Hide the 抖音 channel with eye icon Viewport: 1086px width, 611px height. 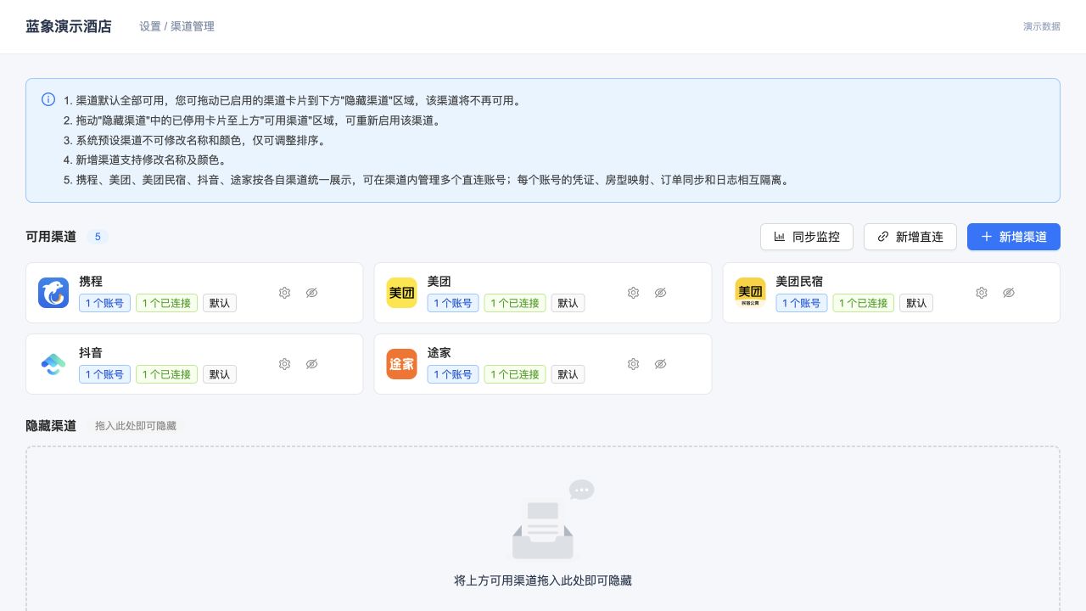coord(312,364)
